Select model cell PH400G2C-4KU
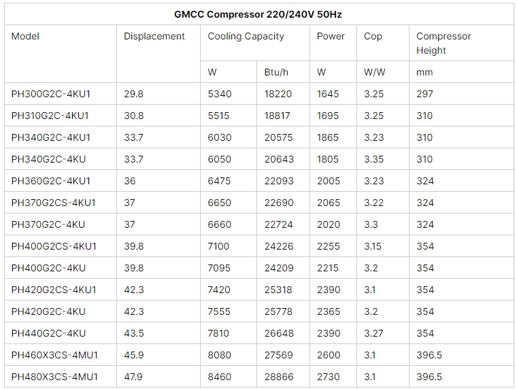Viewport: 517px width, 389px height. click(48, 268)
